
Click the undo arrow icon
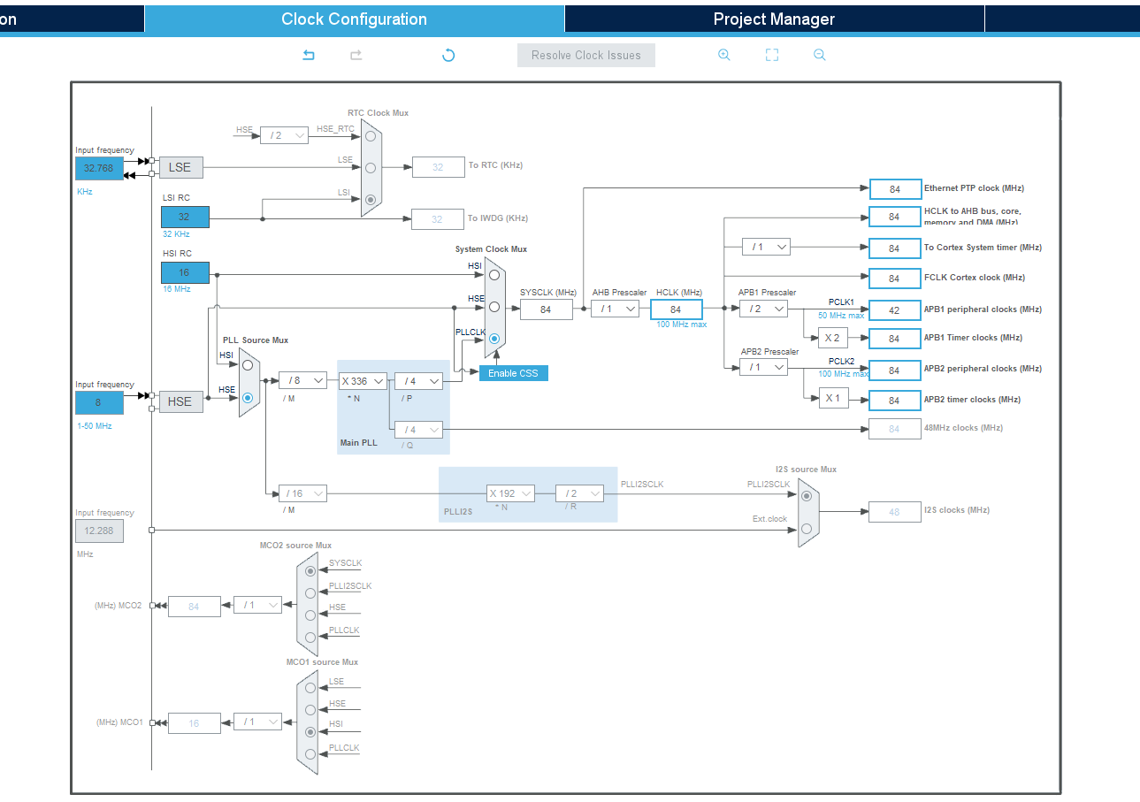pyautogui.click(x=309, y=55)
